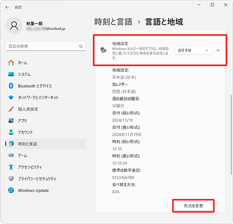
Task: Click the 時刻と言語 globe clock icon
Action: (11, 144)
